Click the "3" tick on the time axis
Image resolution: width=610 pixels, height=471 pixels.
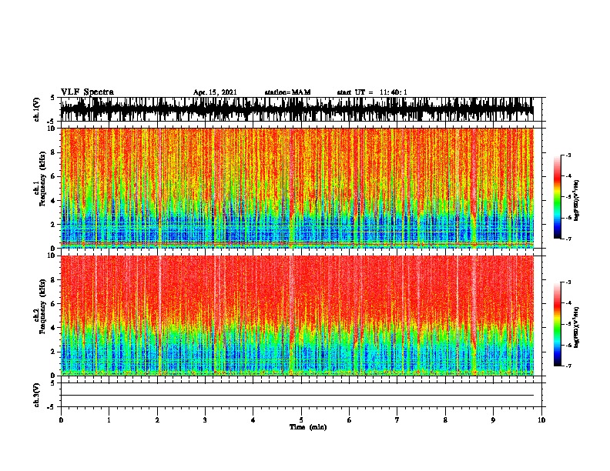coord(205,420)
